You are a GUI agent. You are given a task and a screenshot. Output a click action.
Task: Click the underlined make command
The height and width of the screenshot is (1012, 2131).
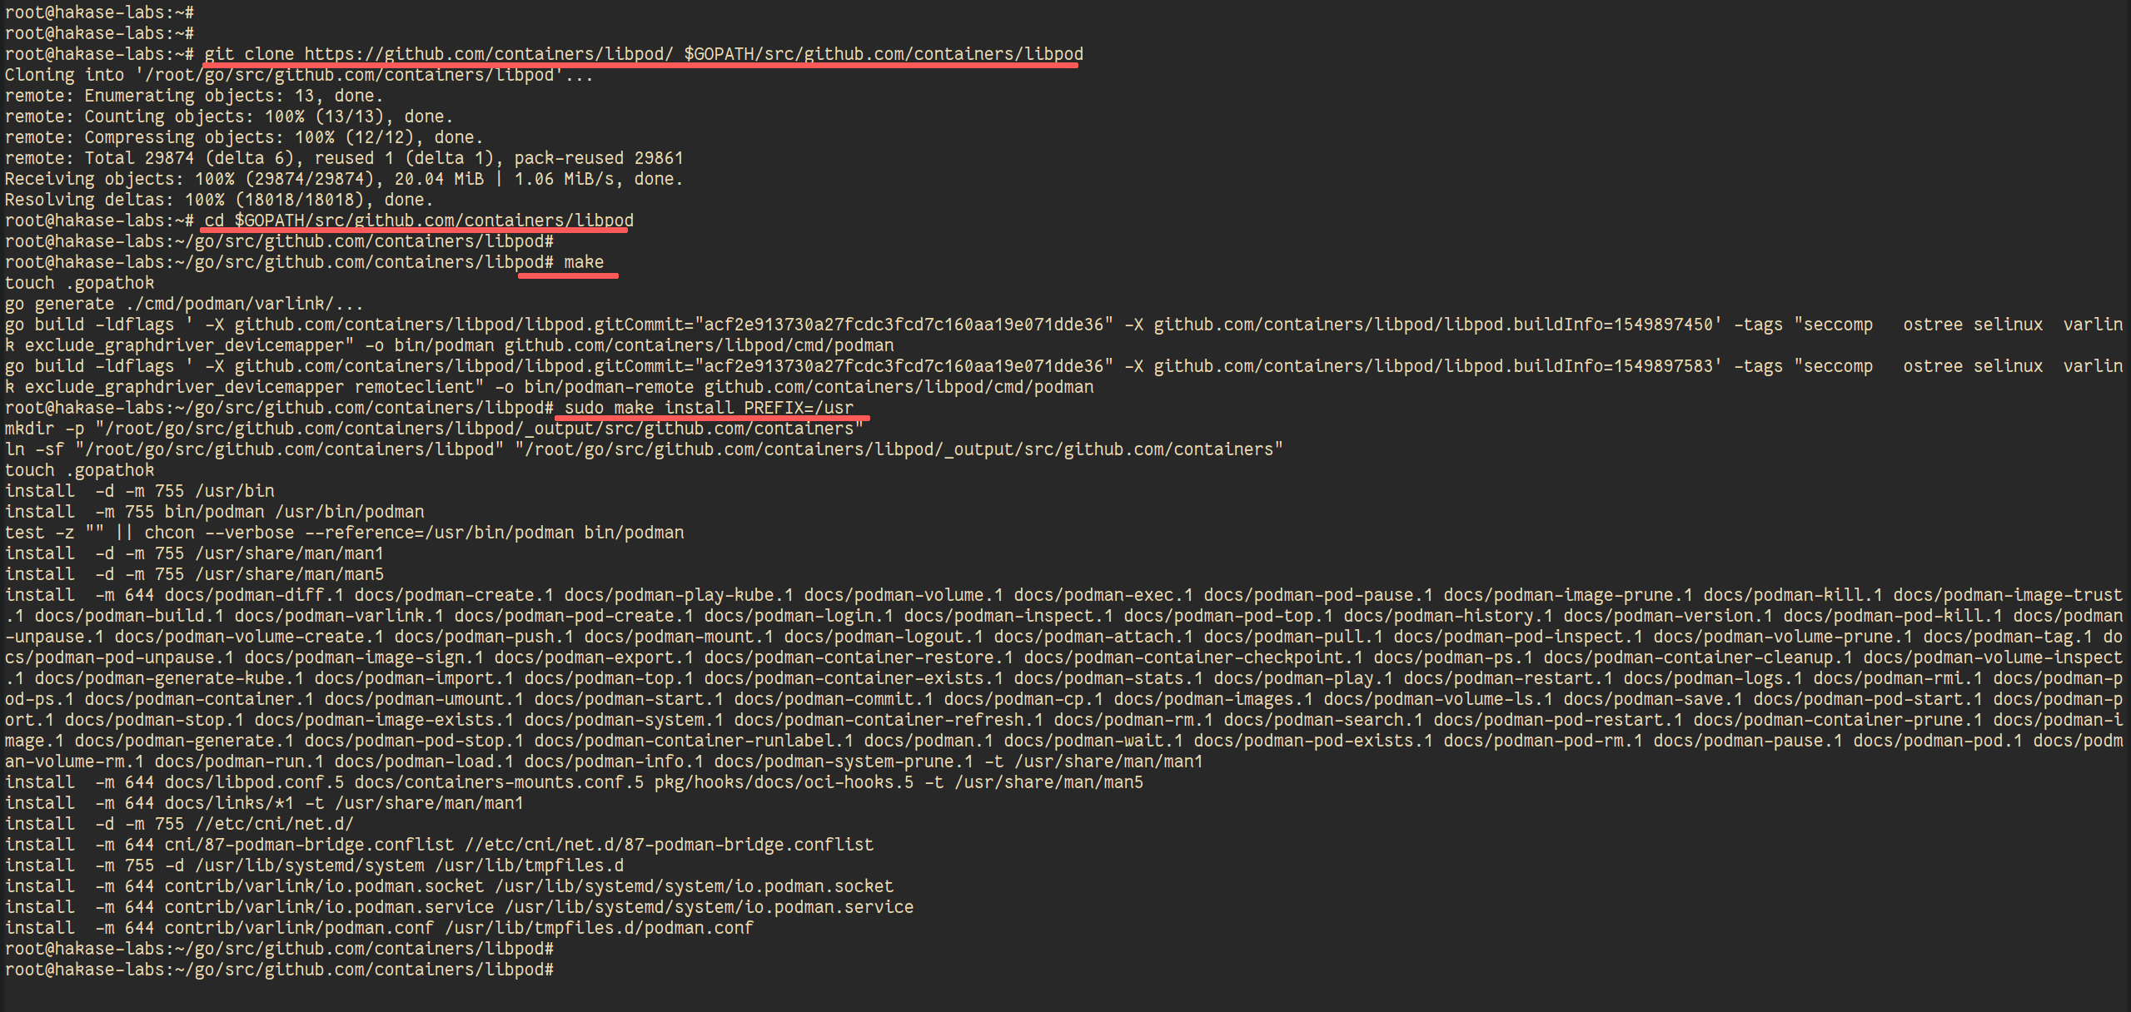(584, 262)
